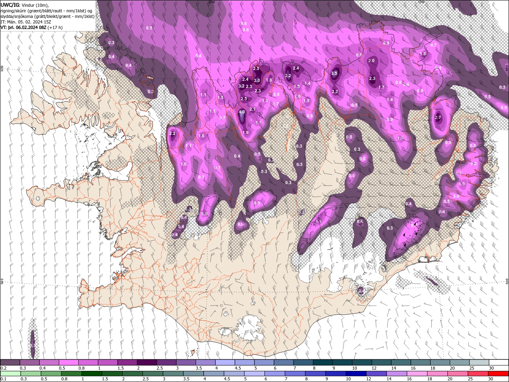The height and width of the screenshot is (382, 509).
Task: Click the '0.1' legend scale label
Action: click(x=3, y=379)
